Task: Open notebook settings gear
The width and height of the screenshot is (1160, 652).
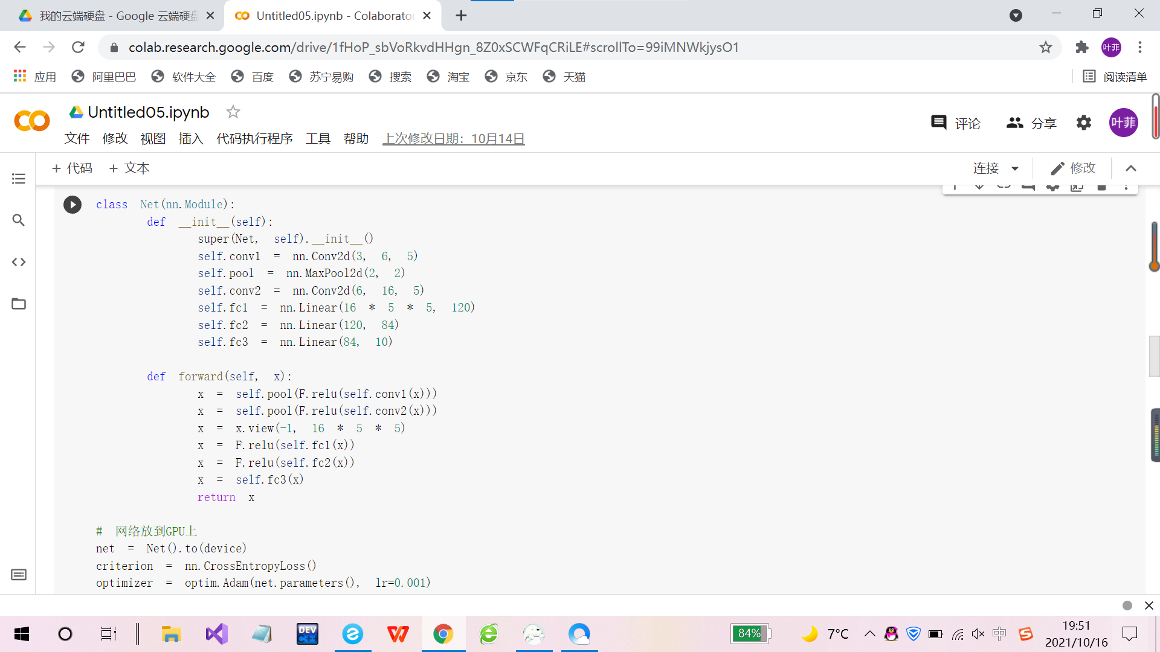Action: click(1084, 123)
